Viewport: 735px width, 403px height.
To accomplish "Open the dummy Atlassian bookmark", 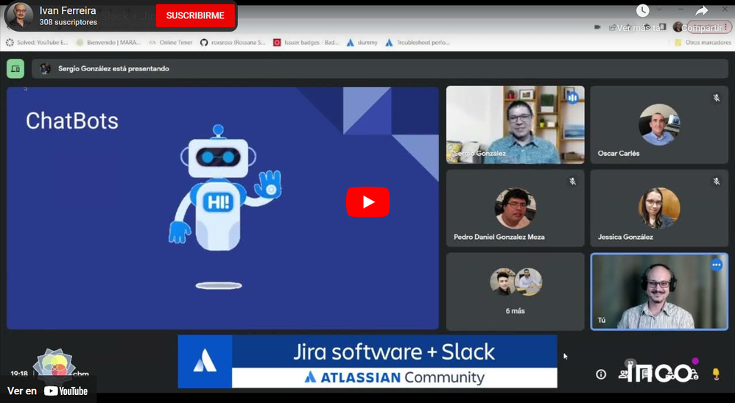I will [x=362, y=43].
